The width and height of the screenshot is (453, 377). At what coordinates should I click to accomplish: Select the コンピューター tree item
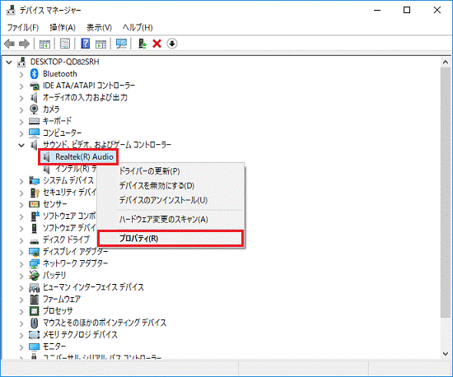point(62,133)
